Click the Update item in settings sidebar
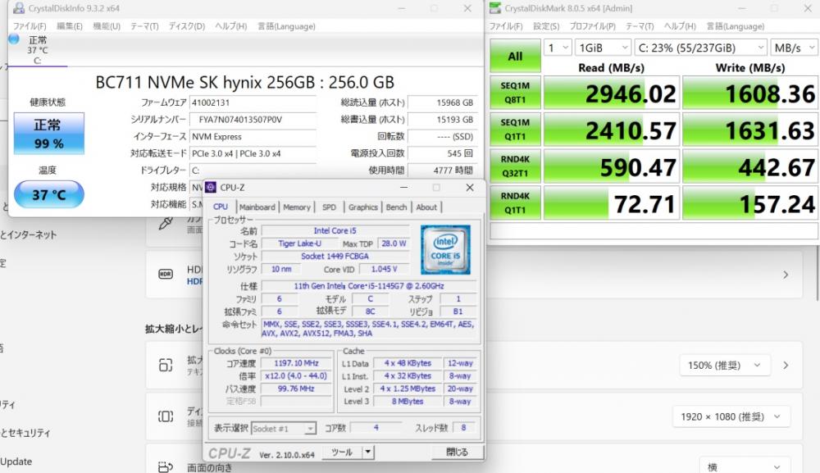Screen dimensions: 820x473 coord(16,462)
